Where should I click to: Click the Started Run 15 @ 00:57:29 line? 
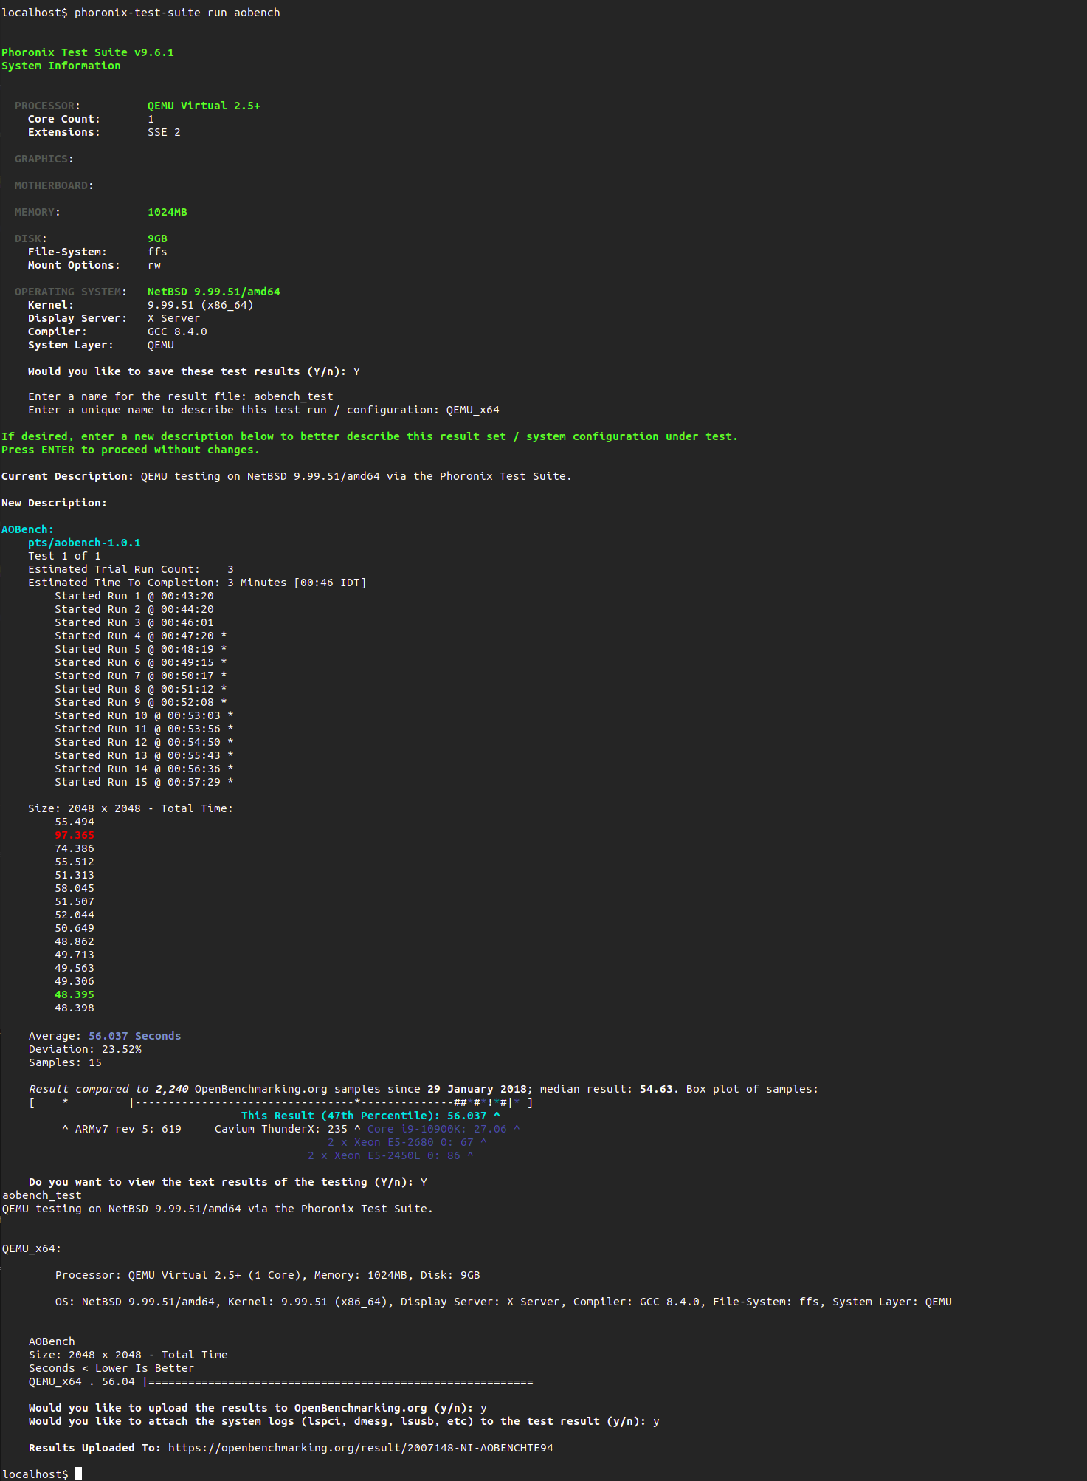pos(144,782)
